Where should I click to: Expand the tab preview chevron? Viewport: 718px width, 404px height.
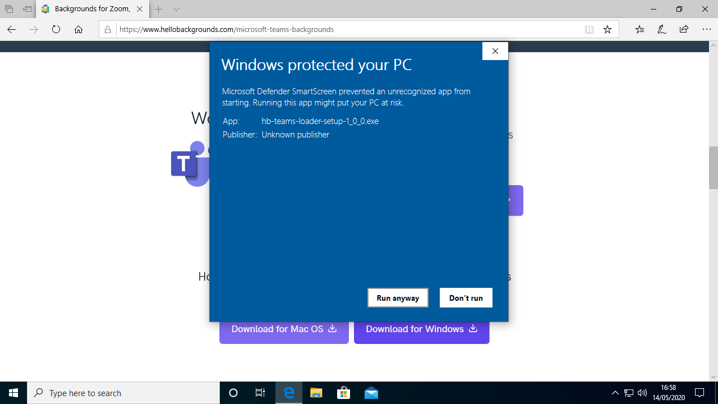177,9
